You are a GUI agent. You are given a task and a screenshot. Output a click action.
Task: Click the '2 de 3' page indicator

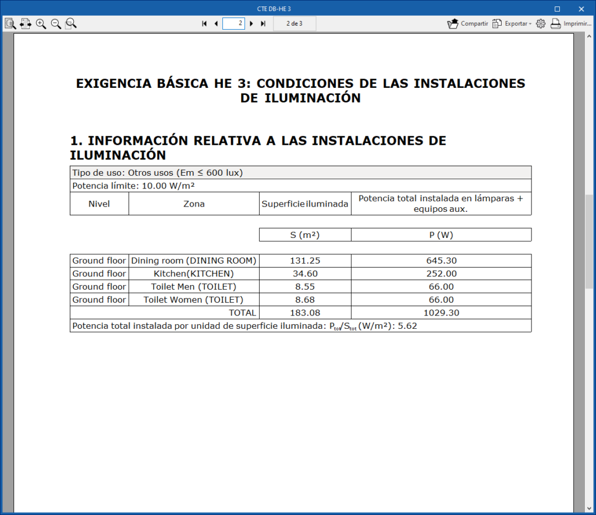click(x=295, y=23)
